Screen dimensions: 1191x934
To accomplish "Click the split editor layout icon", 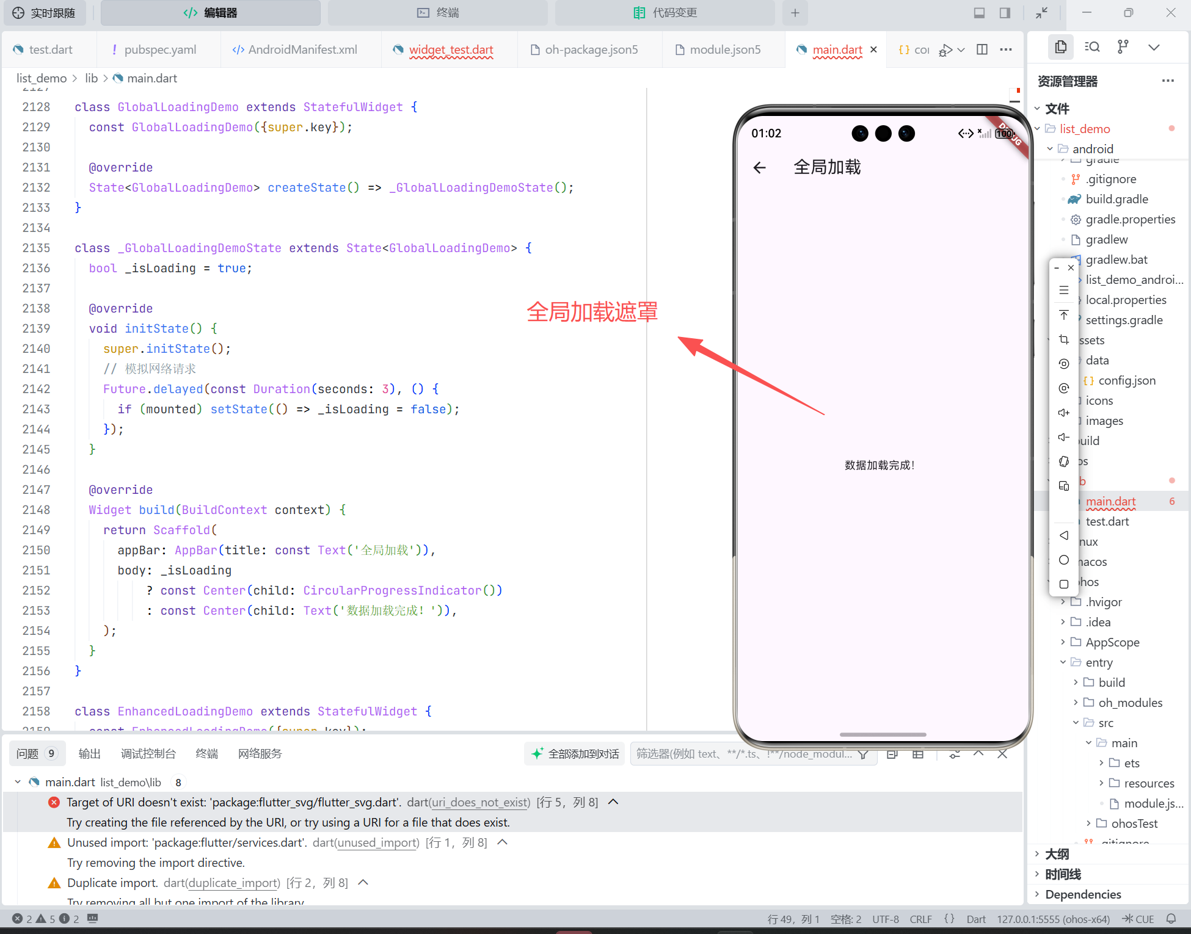I will point(982,49).
